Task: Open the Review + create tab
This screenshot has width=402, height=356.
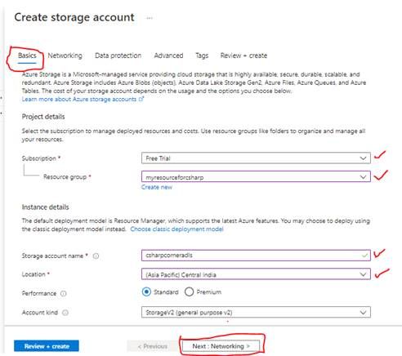Action: [243, 56]
